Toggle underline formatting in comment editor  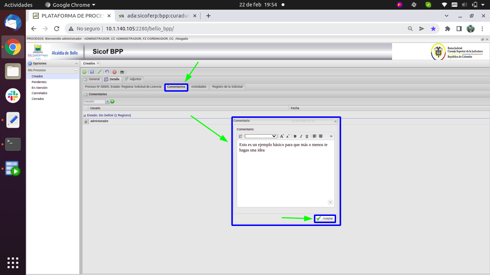tap(307, 136)
